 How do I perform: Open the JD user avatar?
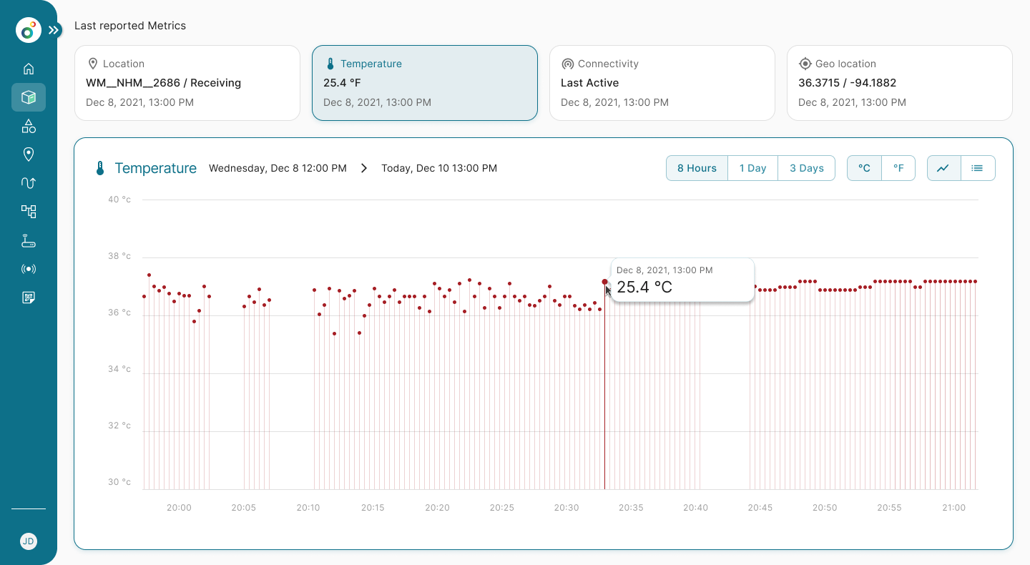(x=29, y=541)
